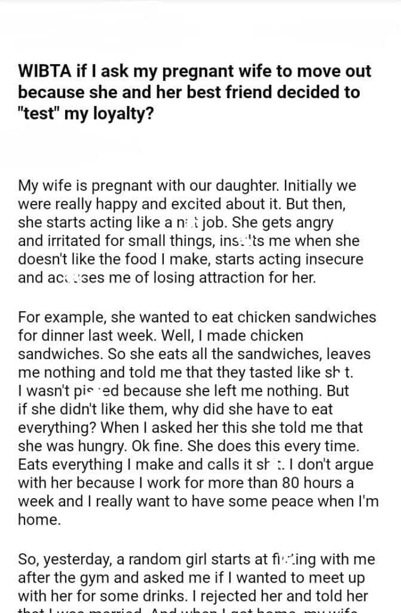Click the word "home." ending the second paragraph
401x613 pixels.
(39, 520)
